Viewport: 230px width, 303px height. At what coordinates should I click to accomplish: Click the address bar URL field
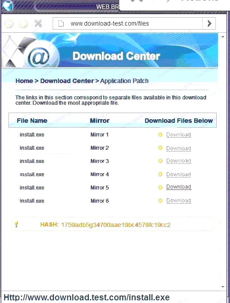point(128,23)
